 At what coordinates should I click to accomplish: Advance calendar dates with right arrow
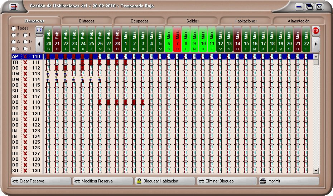pyautogui.click(x=315, y=44)
